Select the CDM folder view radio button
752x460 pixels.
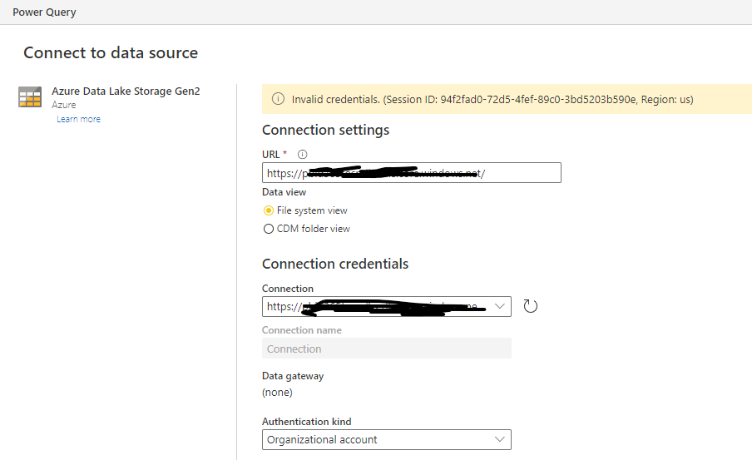[x=269, y=229]
